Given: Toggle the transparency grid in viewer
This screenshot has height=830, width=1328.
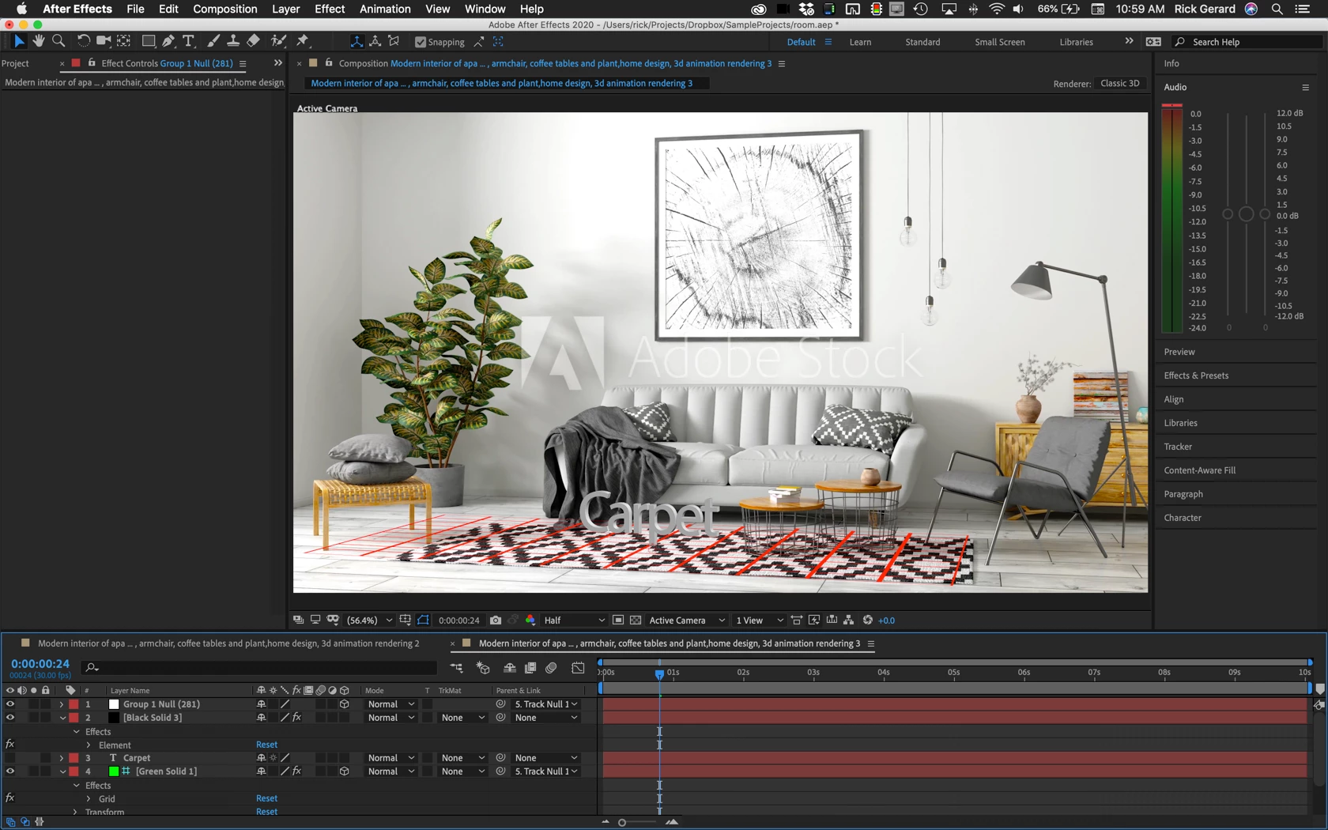Looking at the screenshot, I should tap(636, 621).
